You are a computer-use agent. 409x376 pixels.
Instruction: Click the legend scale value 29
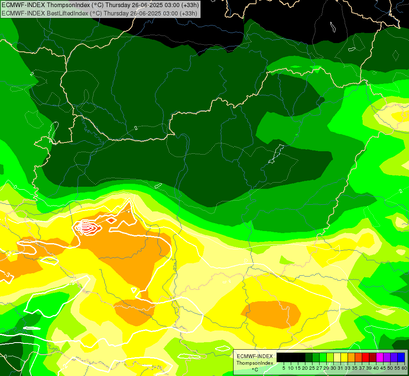click(x=326, y=368)
